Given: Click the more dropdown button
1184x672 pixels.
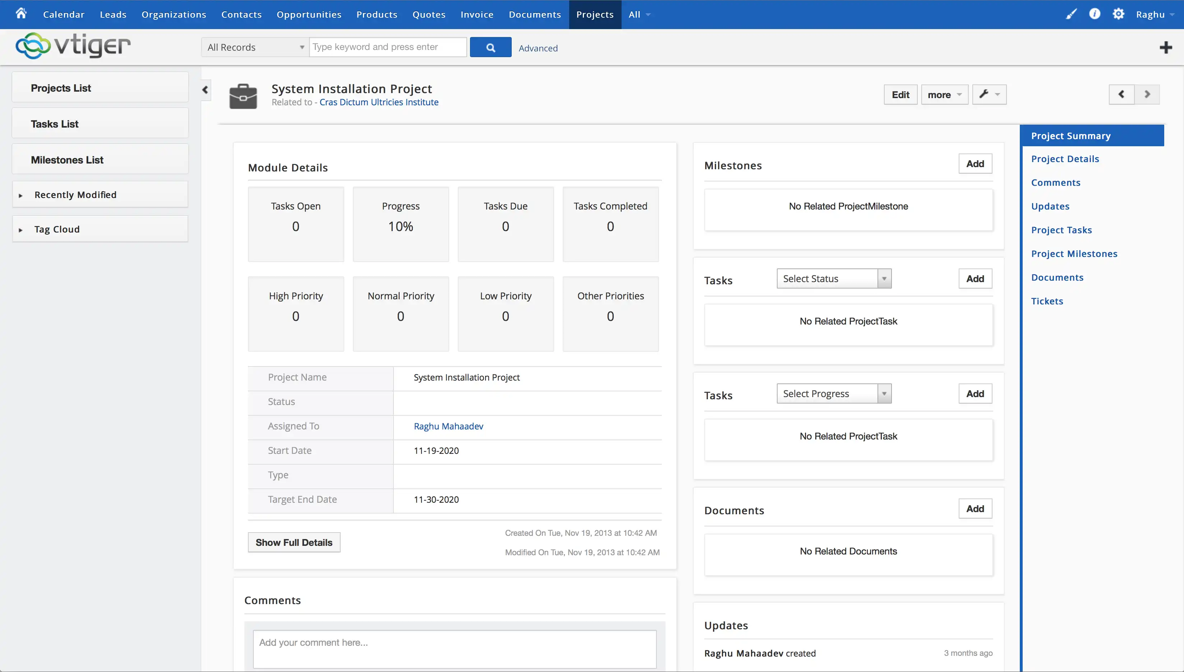Looking at the screenshot, I should 943,95.
